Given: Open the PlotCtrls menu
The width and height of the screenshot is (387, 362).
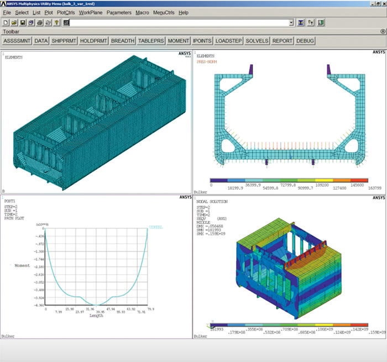Looking at the screenshot, I should (x=66, y=13).
